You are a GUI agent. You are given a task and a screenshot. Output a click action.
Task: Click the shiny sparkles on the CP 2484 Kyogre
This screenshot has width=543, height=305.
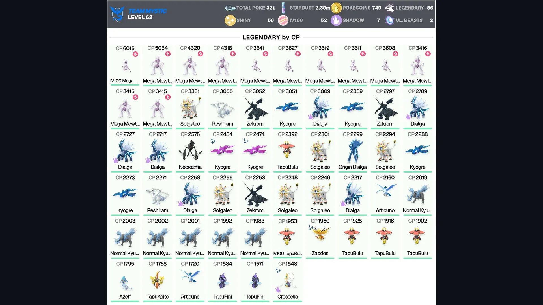click(213, 141)
